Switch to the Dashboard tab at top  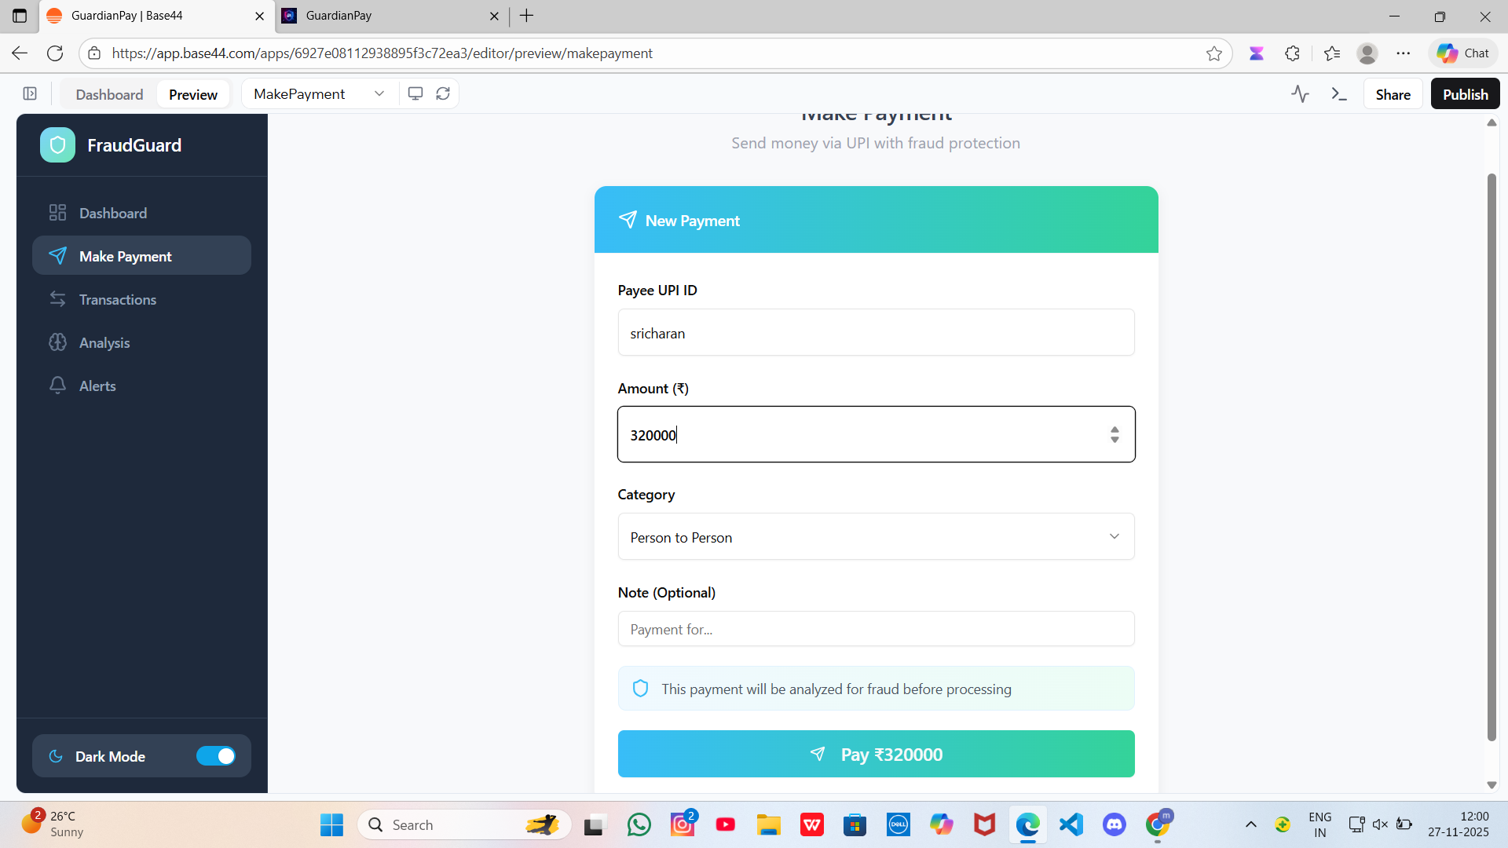pyautogui.click(x=109, y=93)
